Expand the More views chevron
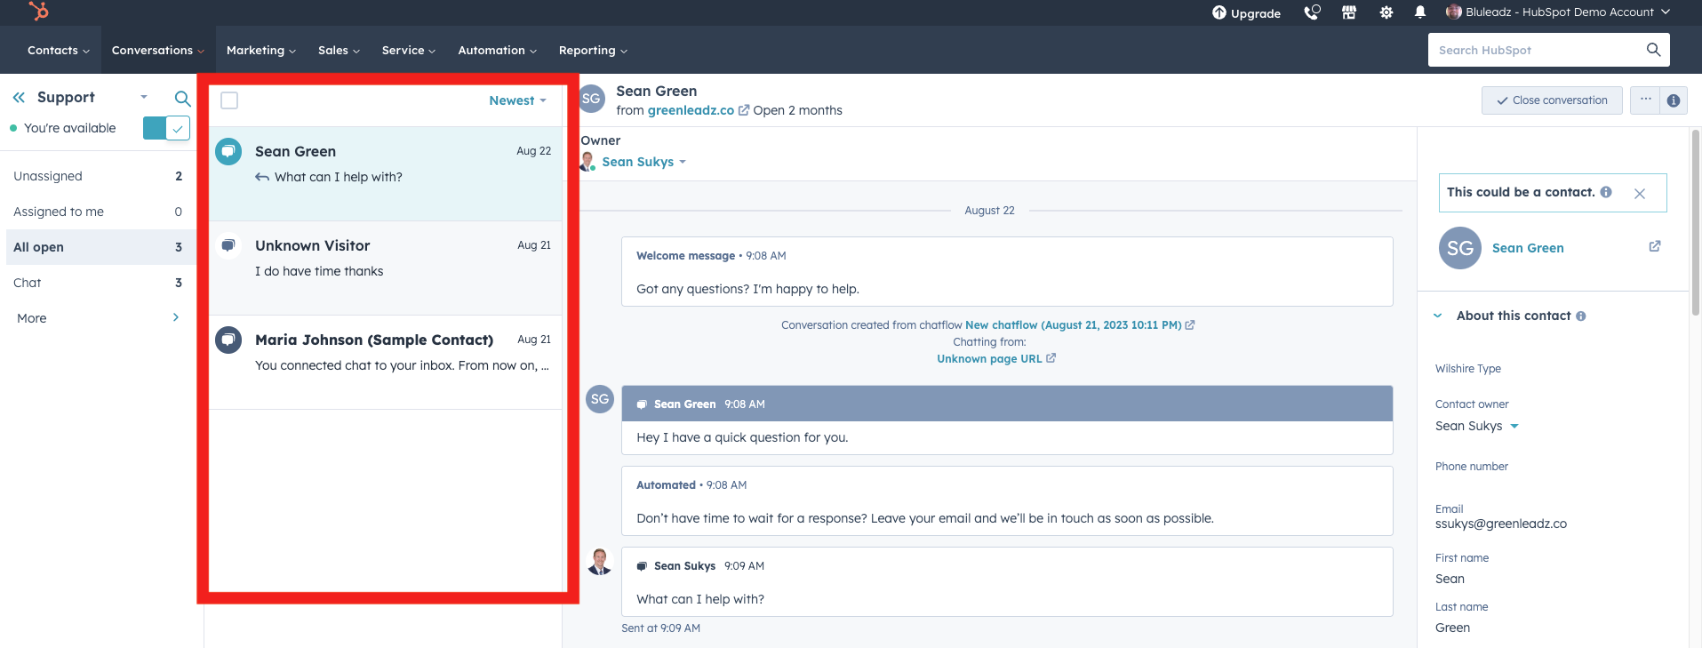Image resolution: width=1702 pixels, height=648 pixels. pyautogui.click(x=176, y=317)
